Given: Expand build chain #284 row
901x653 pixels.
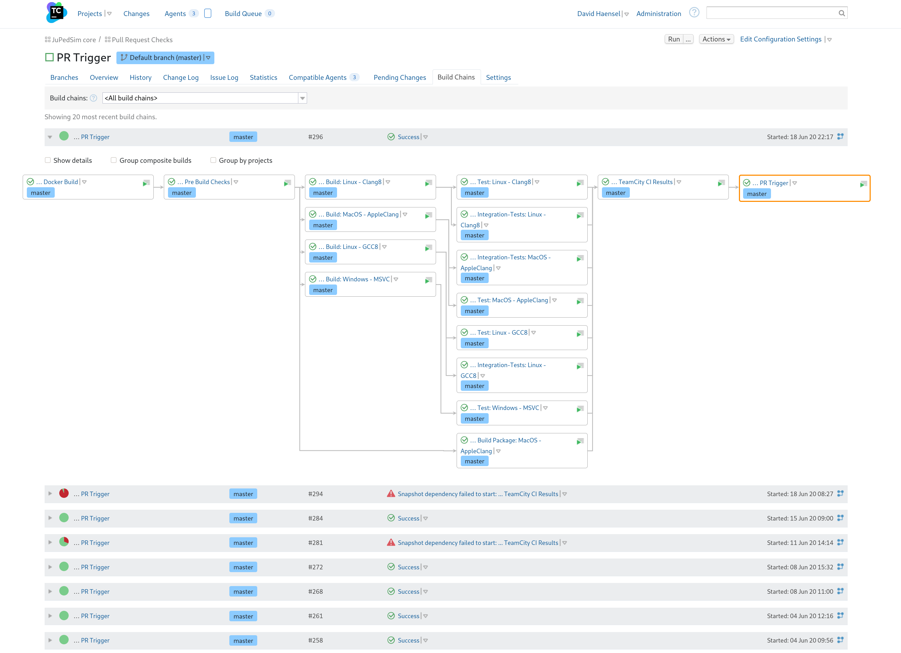Looking at the screenshot, I should (50, 518).
